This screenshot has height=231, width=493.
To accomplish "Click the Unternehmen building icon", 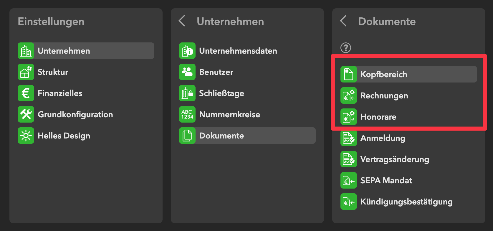I will click(x=26, y=51).
